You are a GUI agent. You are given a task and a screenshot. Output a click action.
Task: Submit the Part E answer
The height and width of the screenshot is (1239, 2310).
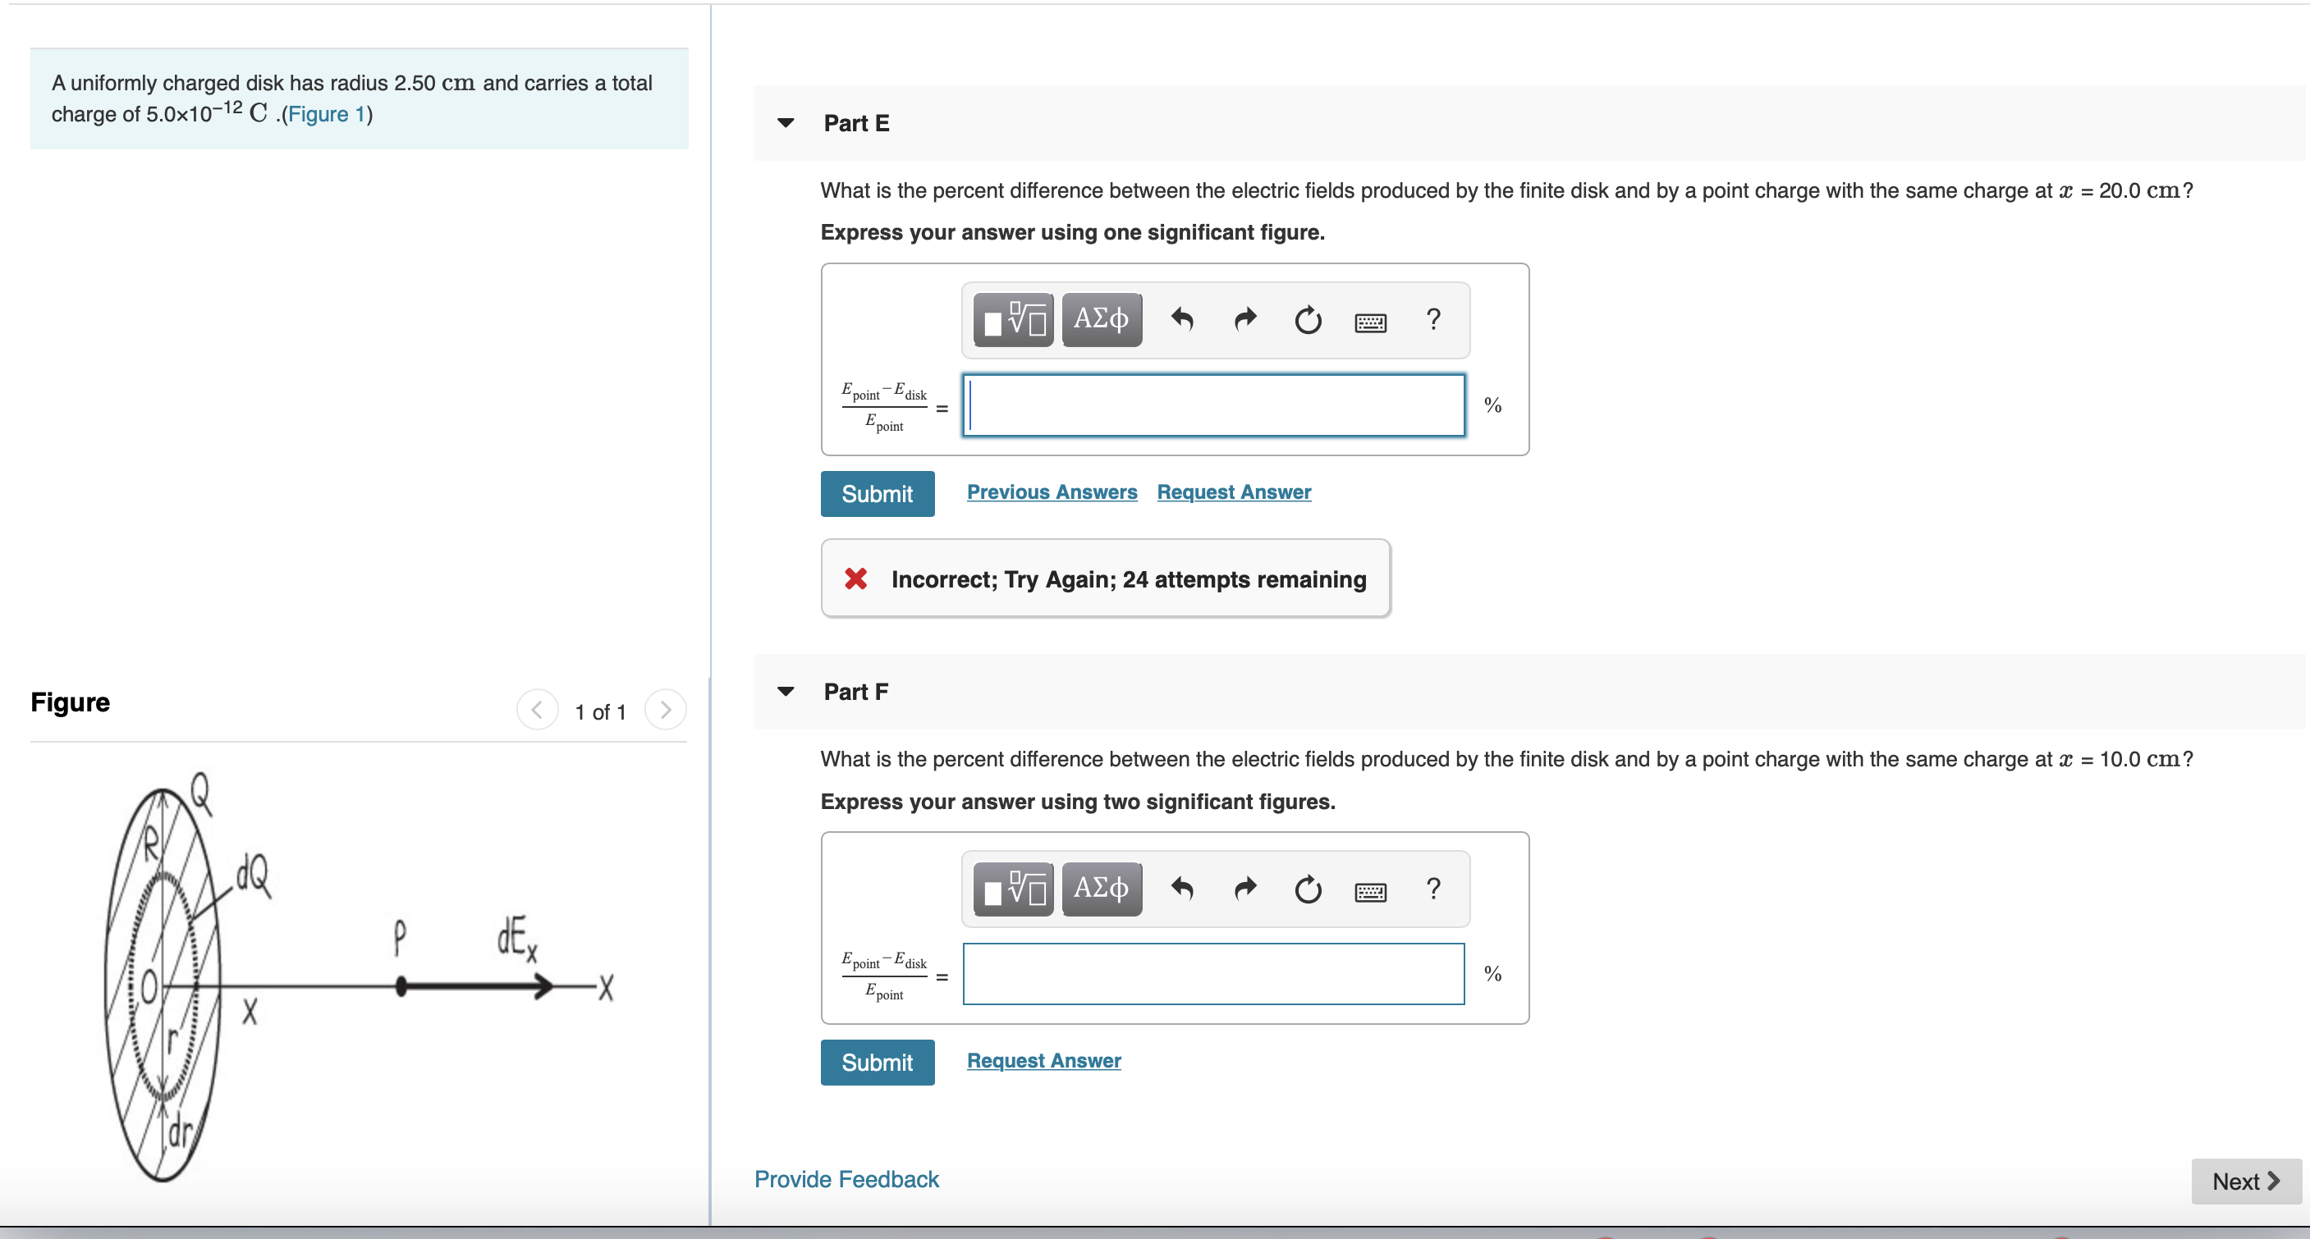[877, 493]
